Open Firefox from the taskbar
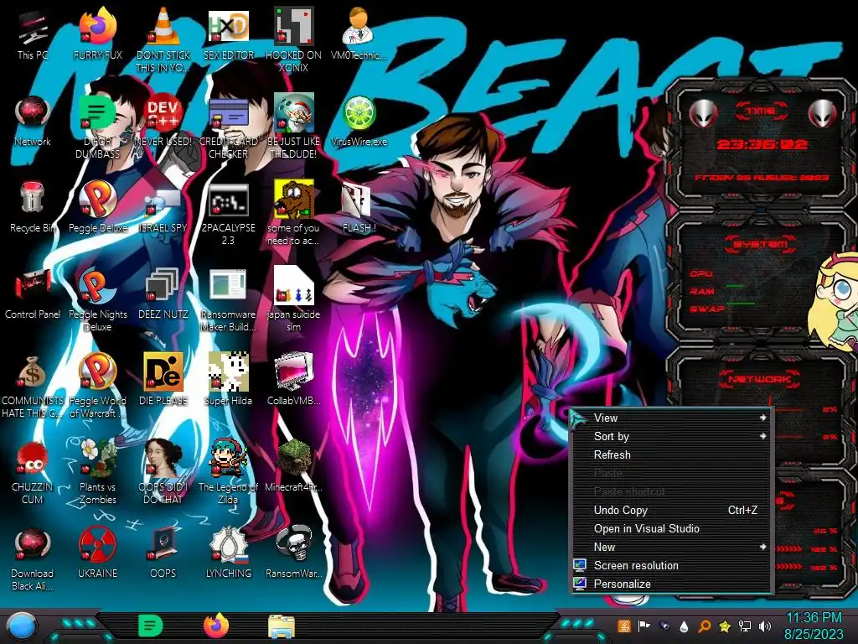Viewport: 858px width, 644px height. pyautogui.click(x=216, y=626)
